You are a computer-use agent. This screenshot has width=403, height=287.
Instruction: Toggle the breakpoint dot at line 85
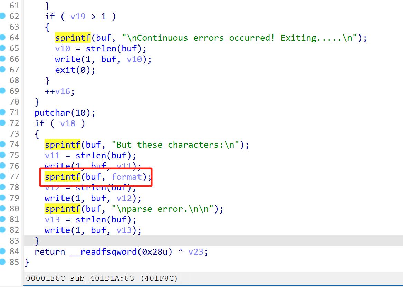tap(3, 262)
